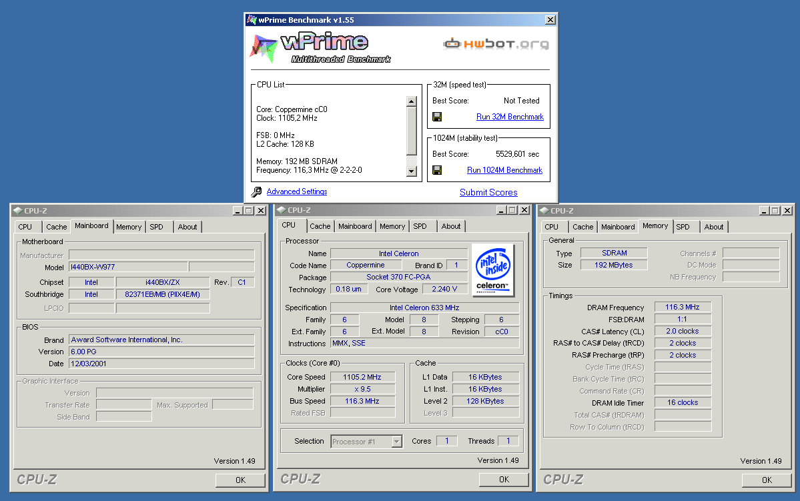The image size is (800, 501).
Task: Click the CPU List scrollbar thumb
Action: pyautogui.click(x=412, y=131)
